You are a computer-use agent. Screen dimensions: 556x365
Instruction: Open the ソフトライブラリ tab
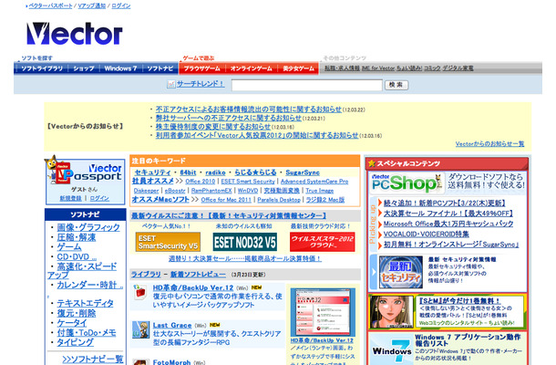(x=42, y=68)
